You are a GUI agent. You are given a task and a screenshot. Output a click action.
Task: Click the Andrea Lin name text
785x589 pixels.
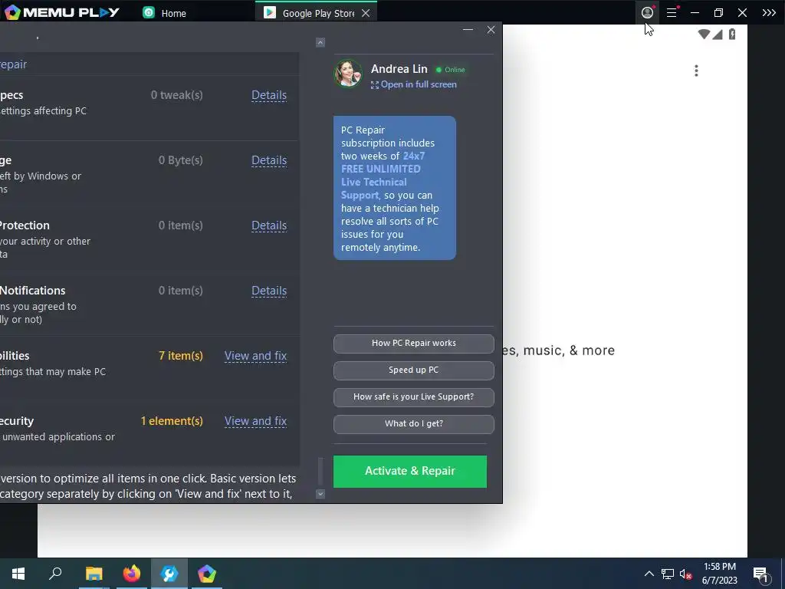[399, 69]
